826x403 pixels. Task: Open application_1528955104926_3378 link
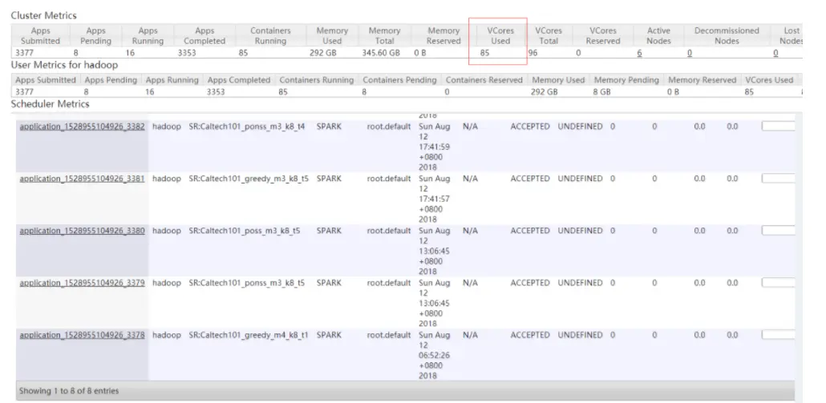[x=82, y=335]
